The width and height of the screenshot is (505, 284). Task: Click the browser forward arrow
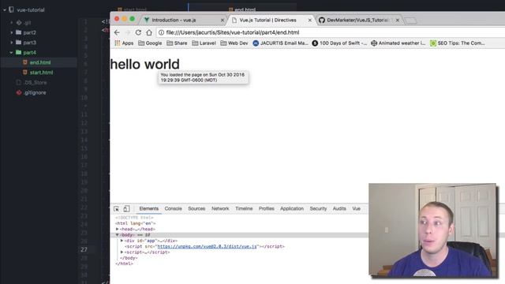[128, 32]
